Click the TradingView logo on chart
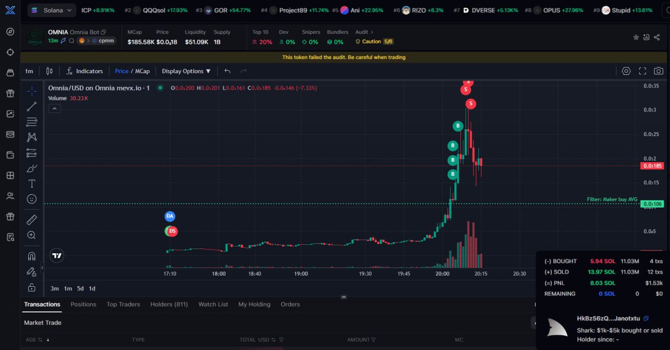 [56, 256]
